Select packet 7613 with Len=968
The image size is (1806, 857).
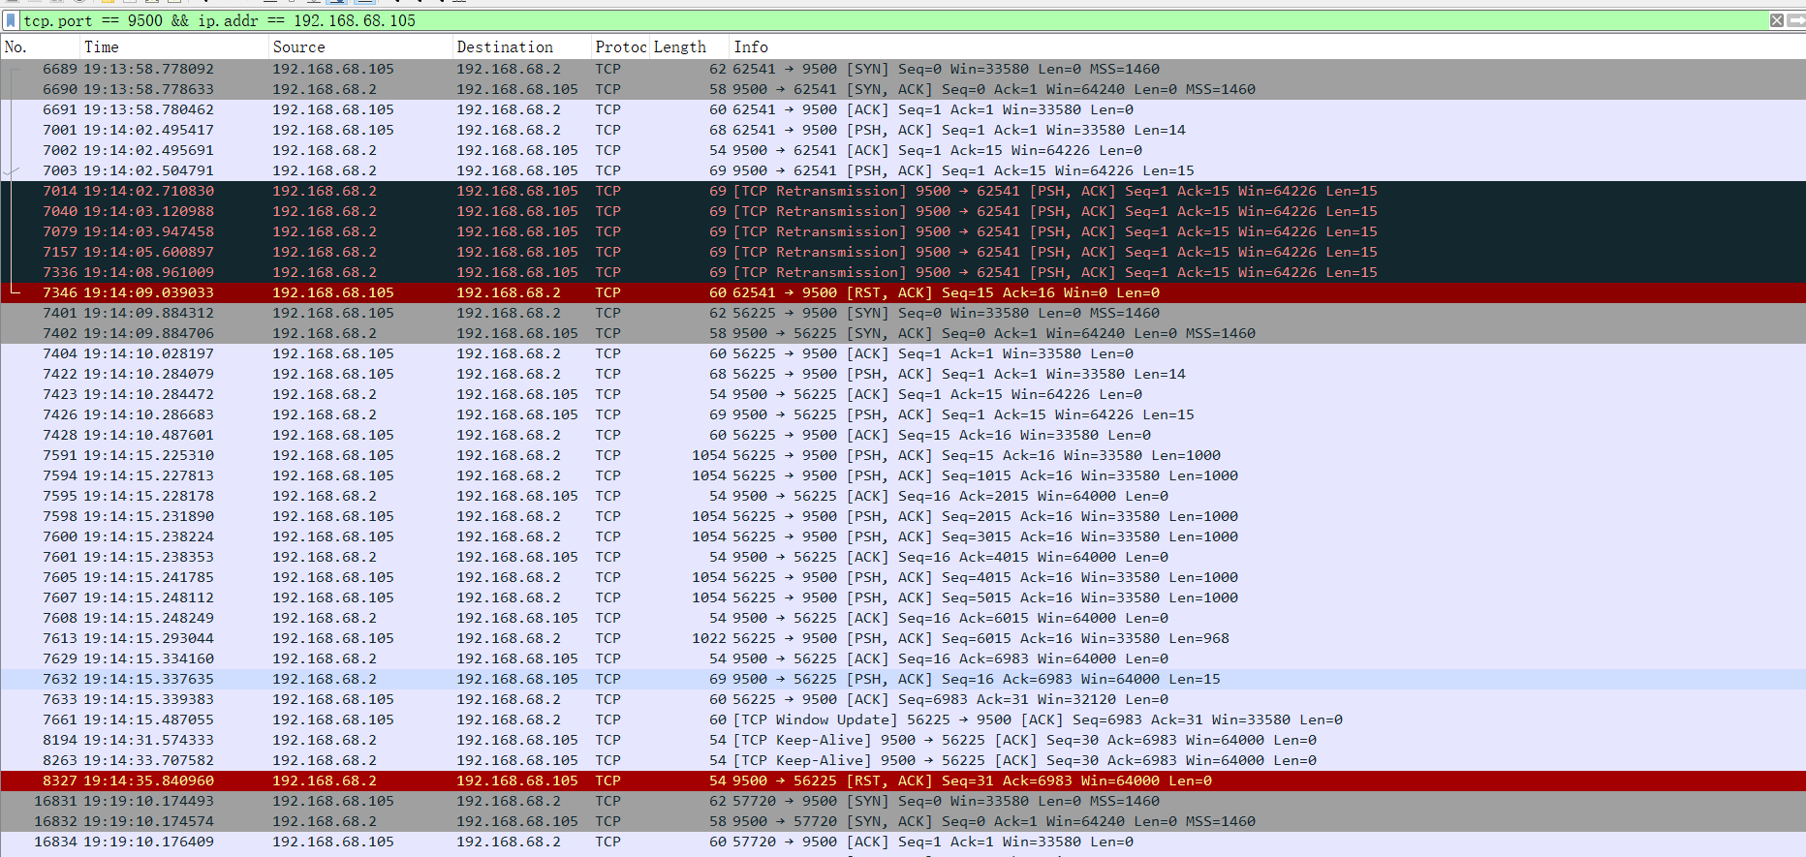(903, 638)
